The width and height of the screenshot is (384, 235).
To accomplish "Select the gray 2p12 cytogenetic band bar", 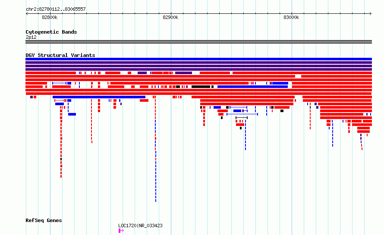I will pyautogui.click(x=198, y=42).
